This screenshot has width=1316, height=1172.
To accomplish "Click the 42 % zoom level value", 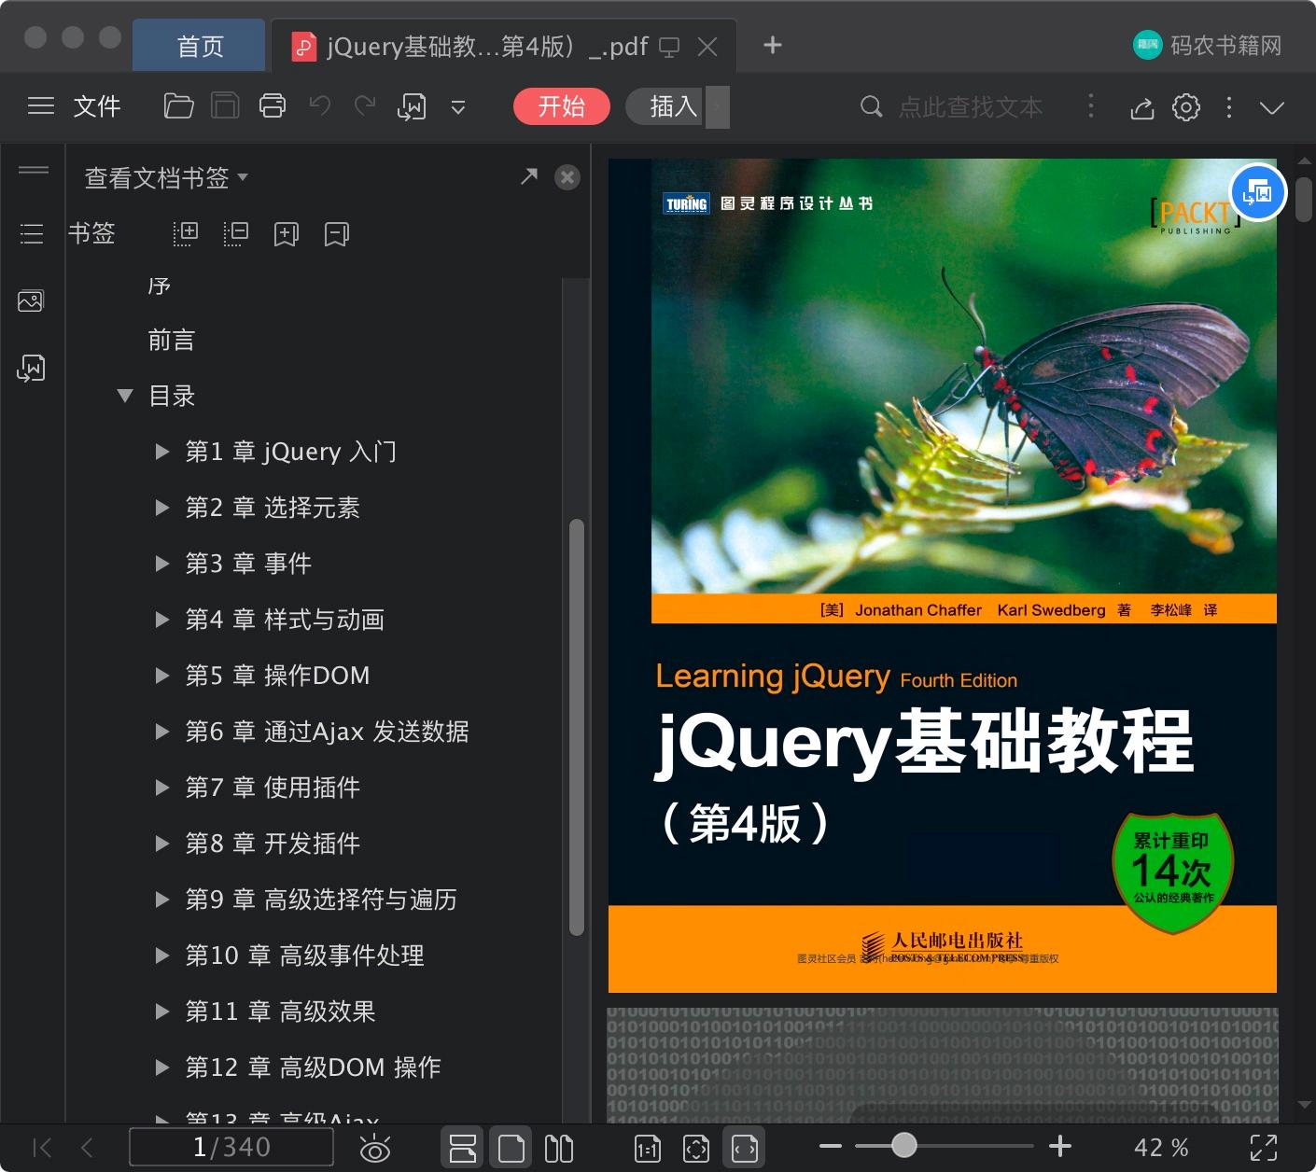I will pyautogui.click(x=1161, y=1148).
